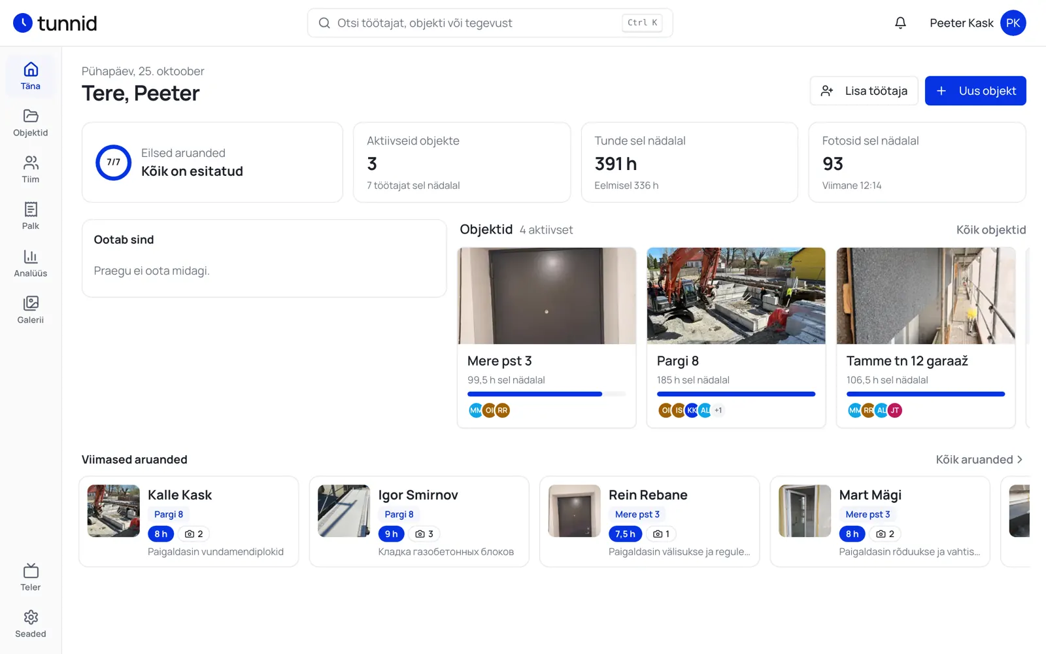Create a new object with Uus objekt
Image resolution: width=1046 pixels, height=654 pixels.
pos(975,91)
